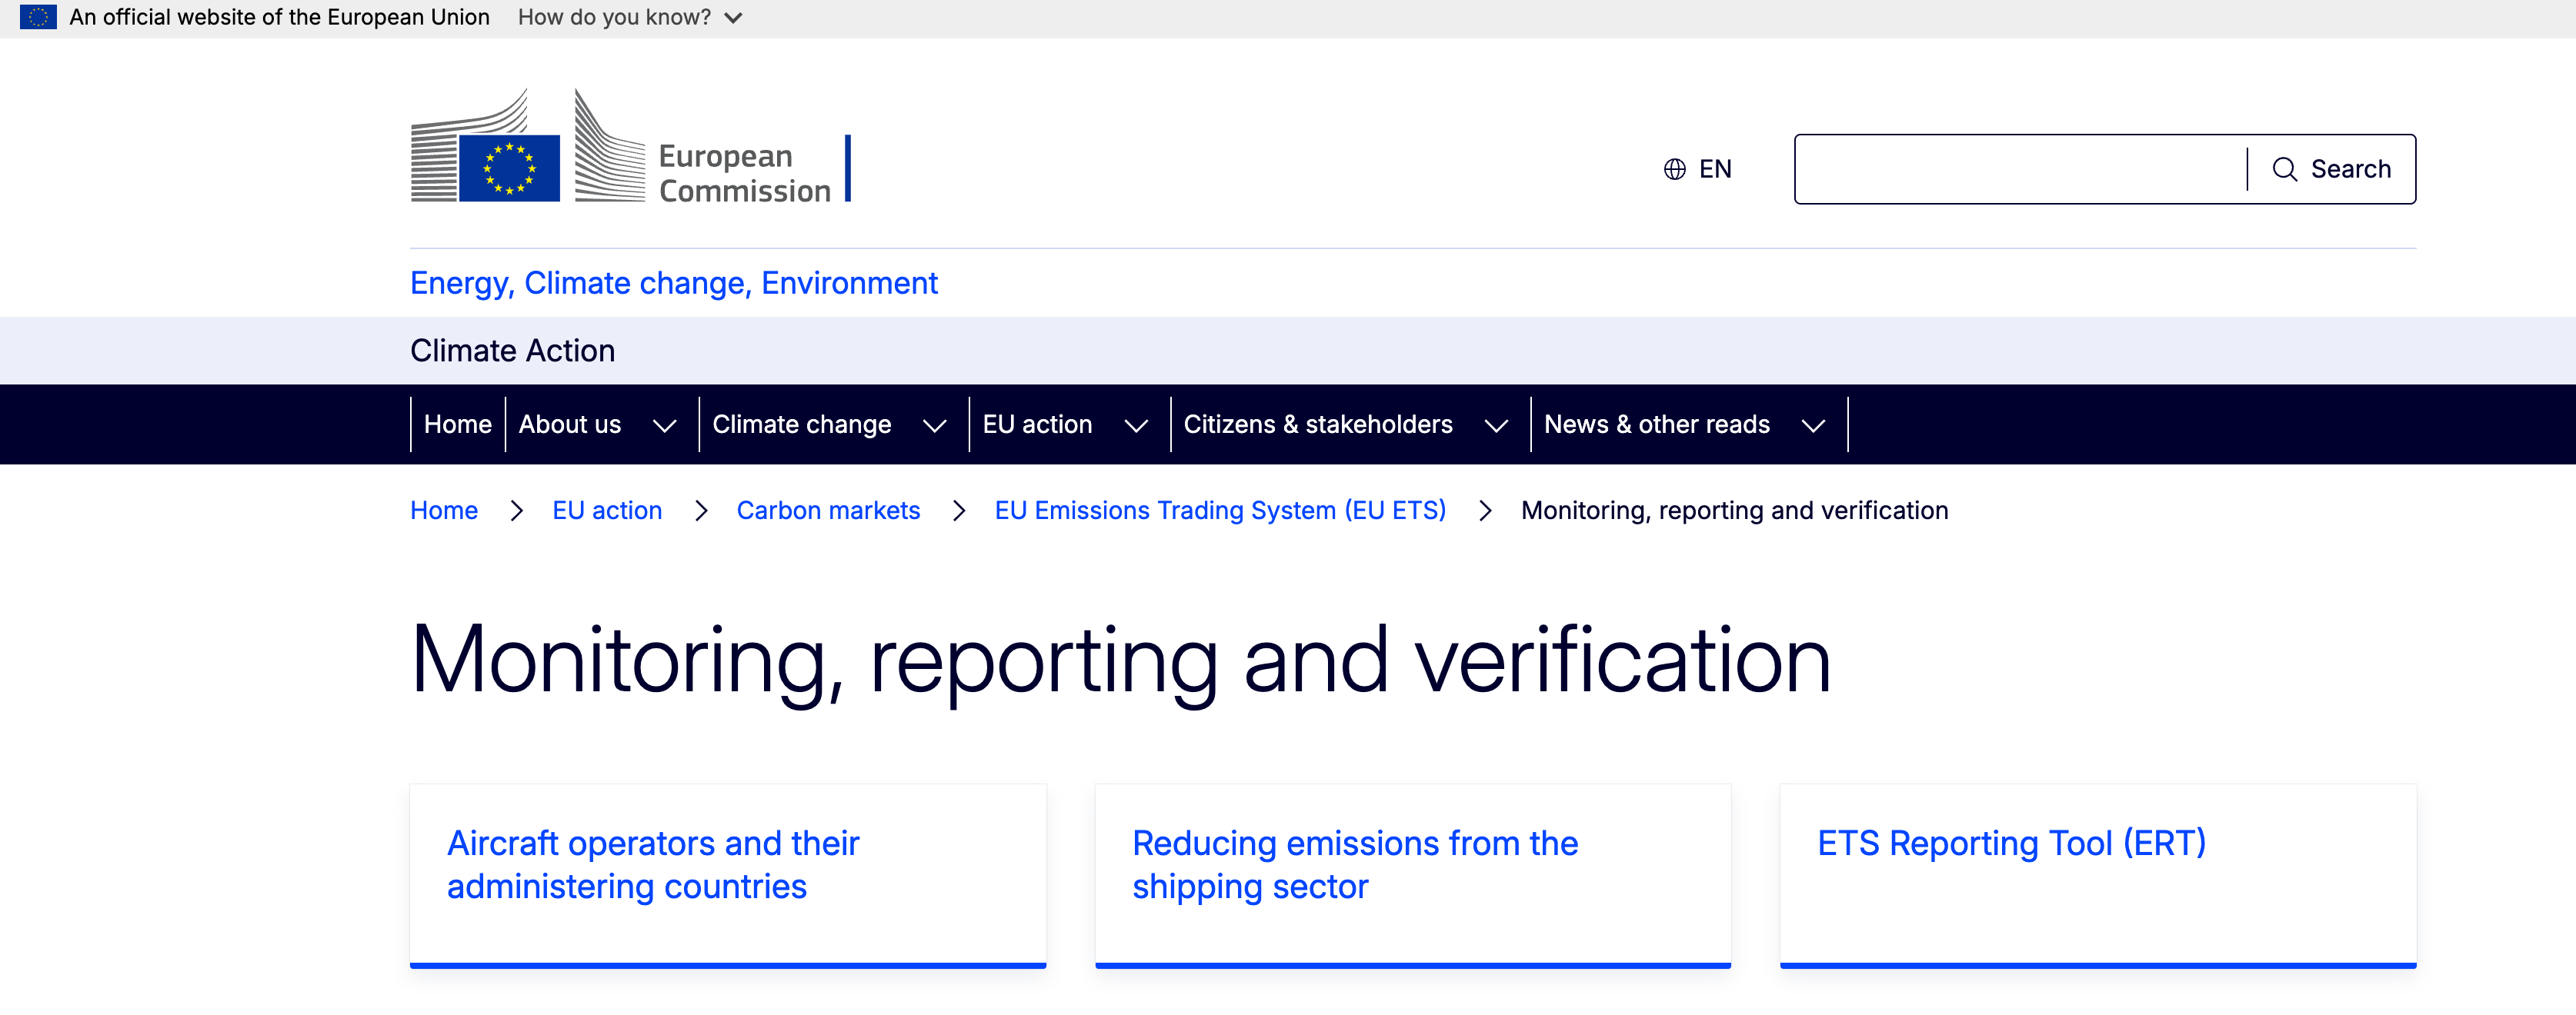This screenshot has width=2576, height=1015.
Task: Click the magnifying glass search icon
Action: [2284, 169]
